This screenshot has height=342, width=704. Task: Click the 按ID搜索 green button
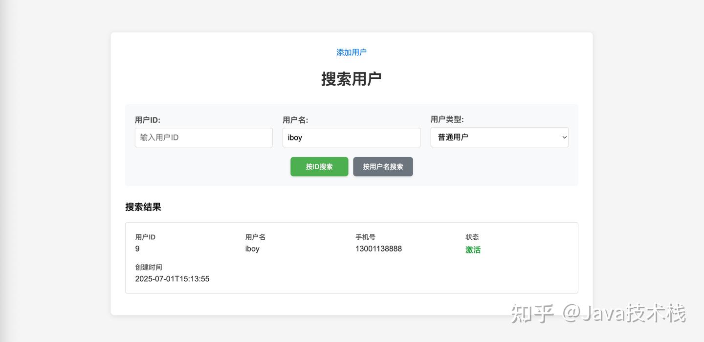click(x=319, y=166)
